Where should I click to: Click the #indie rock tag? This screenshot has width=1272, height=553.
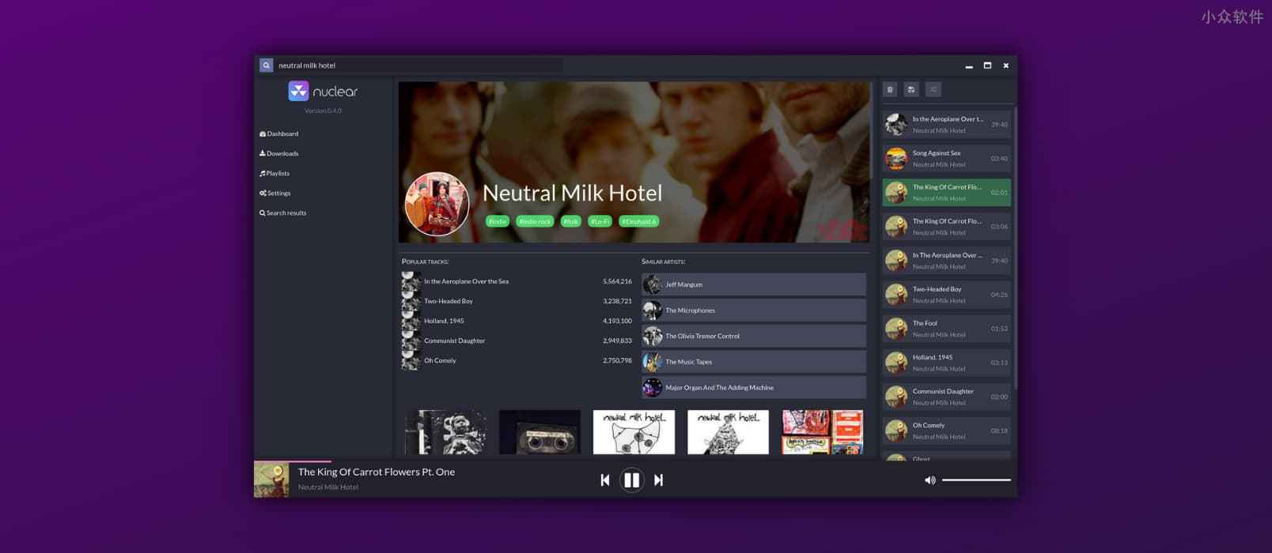(x=535, y=222)
